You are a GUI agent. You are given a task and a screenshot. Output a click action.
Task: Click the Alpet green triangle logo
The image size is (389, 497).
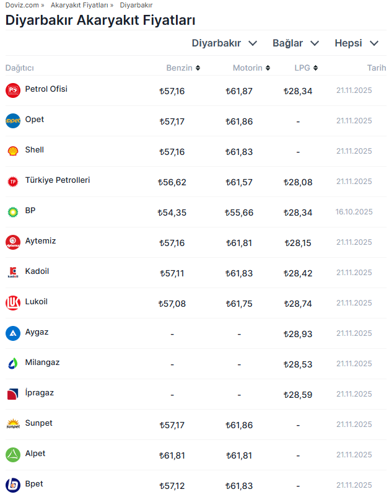12,455
